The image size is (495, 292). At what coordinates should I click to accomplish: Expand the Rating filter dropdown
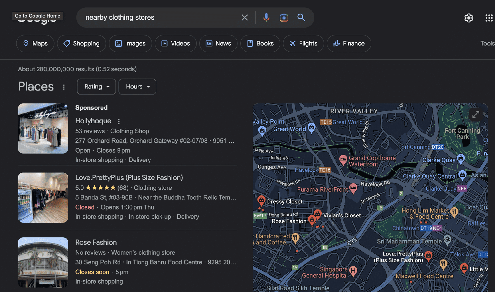point(96,87)
